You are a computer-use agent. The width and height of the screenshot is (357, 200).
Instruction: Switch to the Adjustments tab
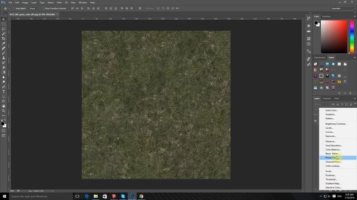tap(320, 58)
